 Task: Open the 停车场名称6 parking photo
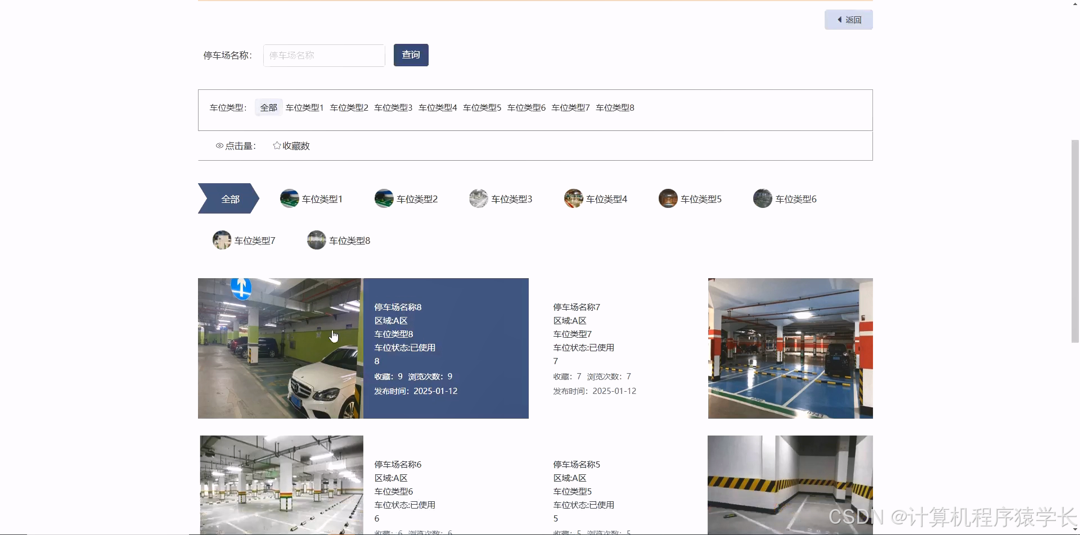coord(282,485)
